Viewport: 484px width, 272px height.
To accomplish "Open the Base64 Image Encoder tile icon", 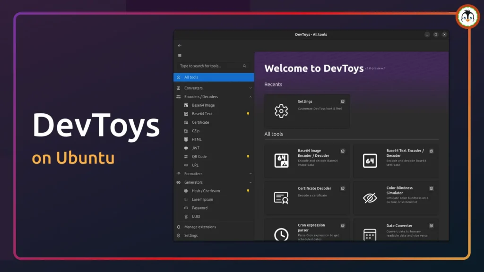I will click(281, 161).
